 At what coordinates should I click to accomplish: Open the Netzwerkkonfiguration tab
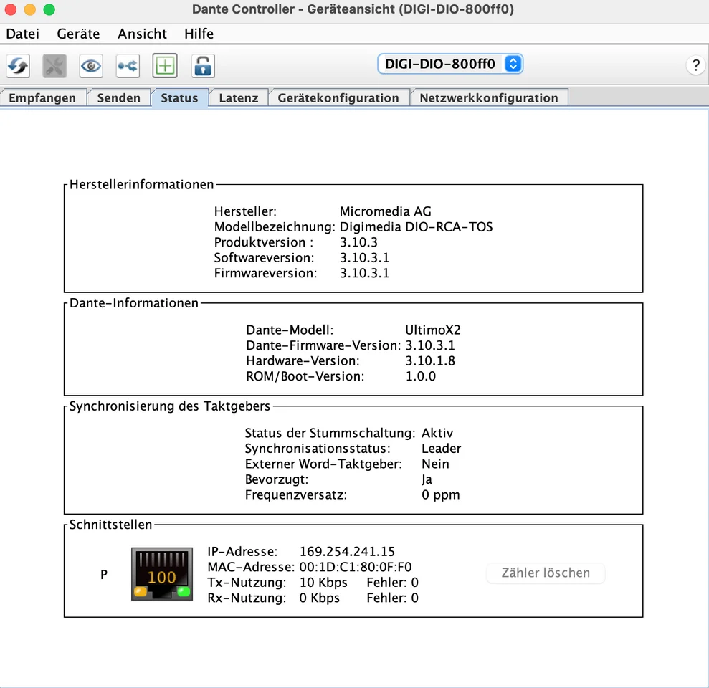[x=489, y=97]
